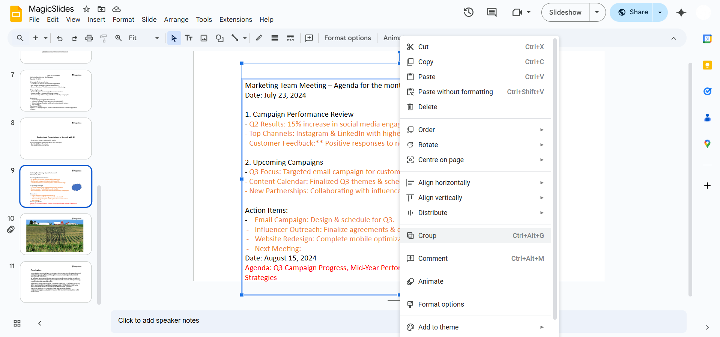Open the comments history icon
The image size is (720, 337).
point(492,12)
